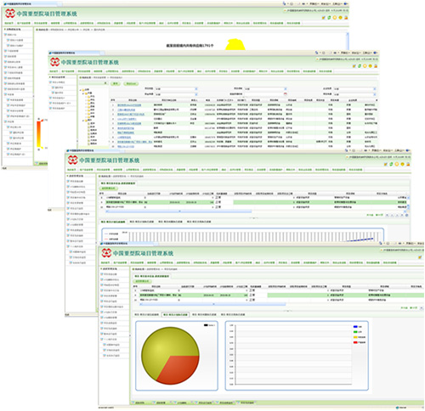Click the green refresh icon in the project-list window header
Viewport: 425px width, 411px height.
click(360, 66)
